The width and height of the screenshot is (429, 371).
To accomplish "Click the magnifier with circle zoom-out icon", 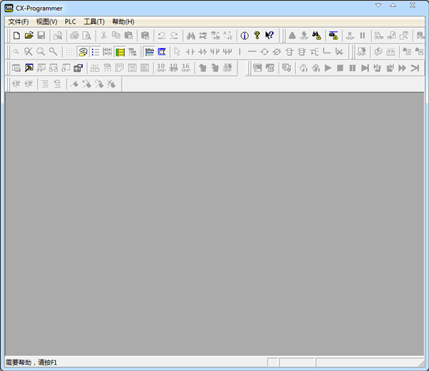I will coord(41,51).
